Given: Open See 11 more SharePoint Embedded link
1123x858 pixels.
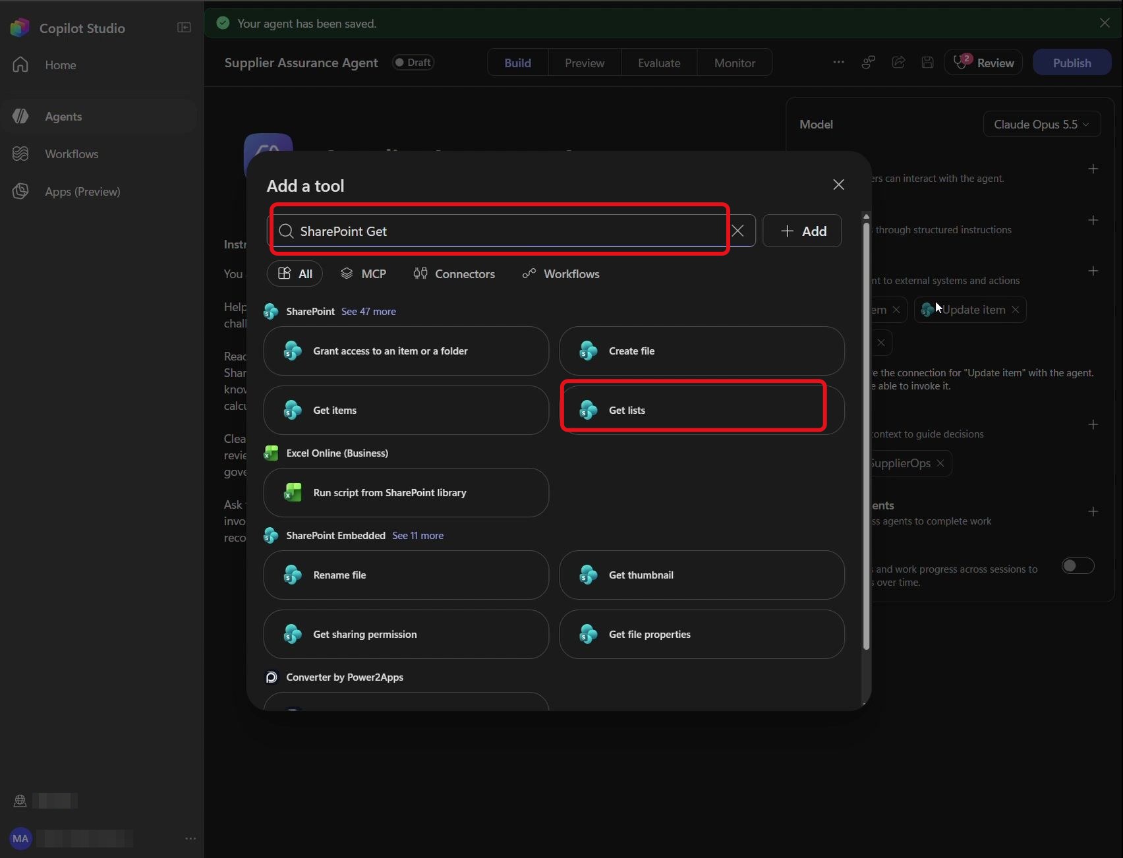Looking at the screenshot, I should coord(418,536).
